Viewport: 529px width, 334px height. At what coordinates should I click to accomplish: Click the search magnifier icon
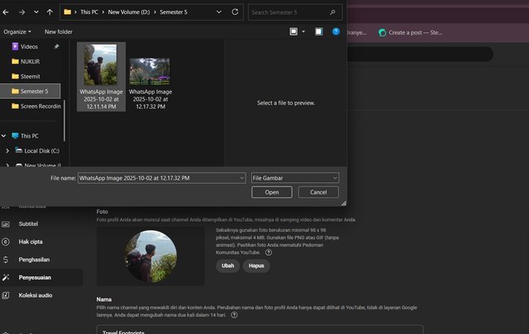point(332,12)
